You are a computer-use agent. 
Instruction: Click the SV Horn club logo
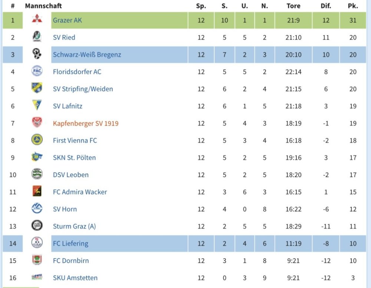[37, 209]
